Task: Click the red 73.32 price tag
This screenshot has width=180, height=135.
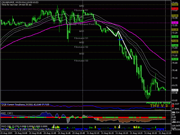Action: click(x=175, y=9)
